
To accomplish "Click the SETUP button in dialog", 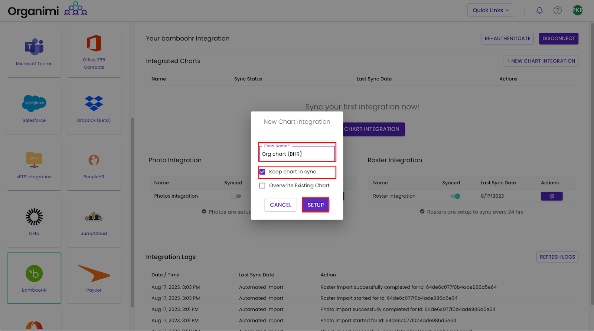I will pyautogui.click(x=316, y=205).
